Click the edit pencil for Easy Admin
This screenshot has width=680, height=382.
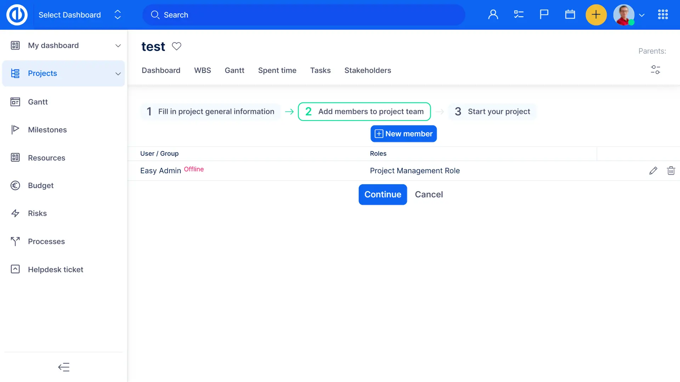(653, 171)
